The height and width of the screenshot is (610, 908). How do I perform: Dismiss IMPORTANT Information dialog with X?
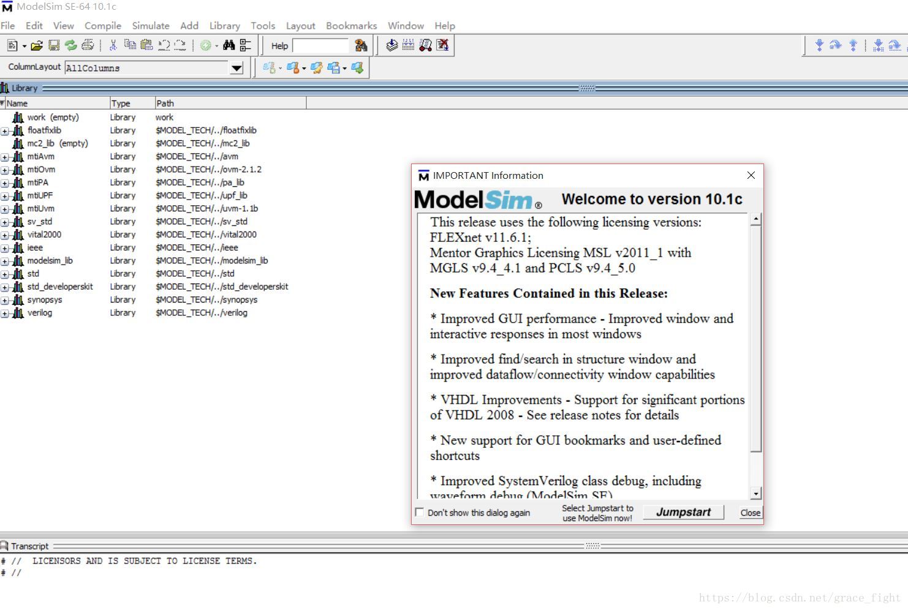point(751,175)
